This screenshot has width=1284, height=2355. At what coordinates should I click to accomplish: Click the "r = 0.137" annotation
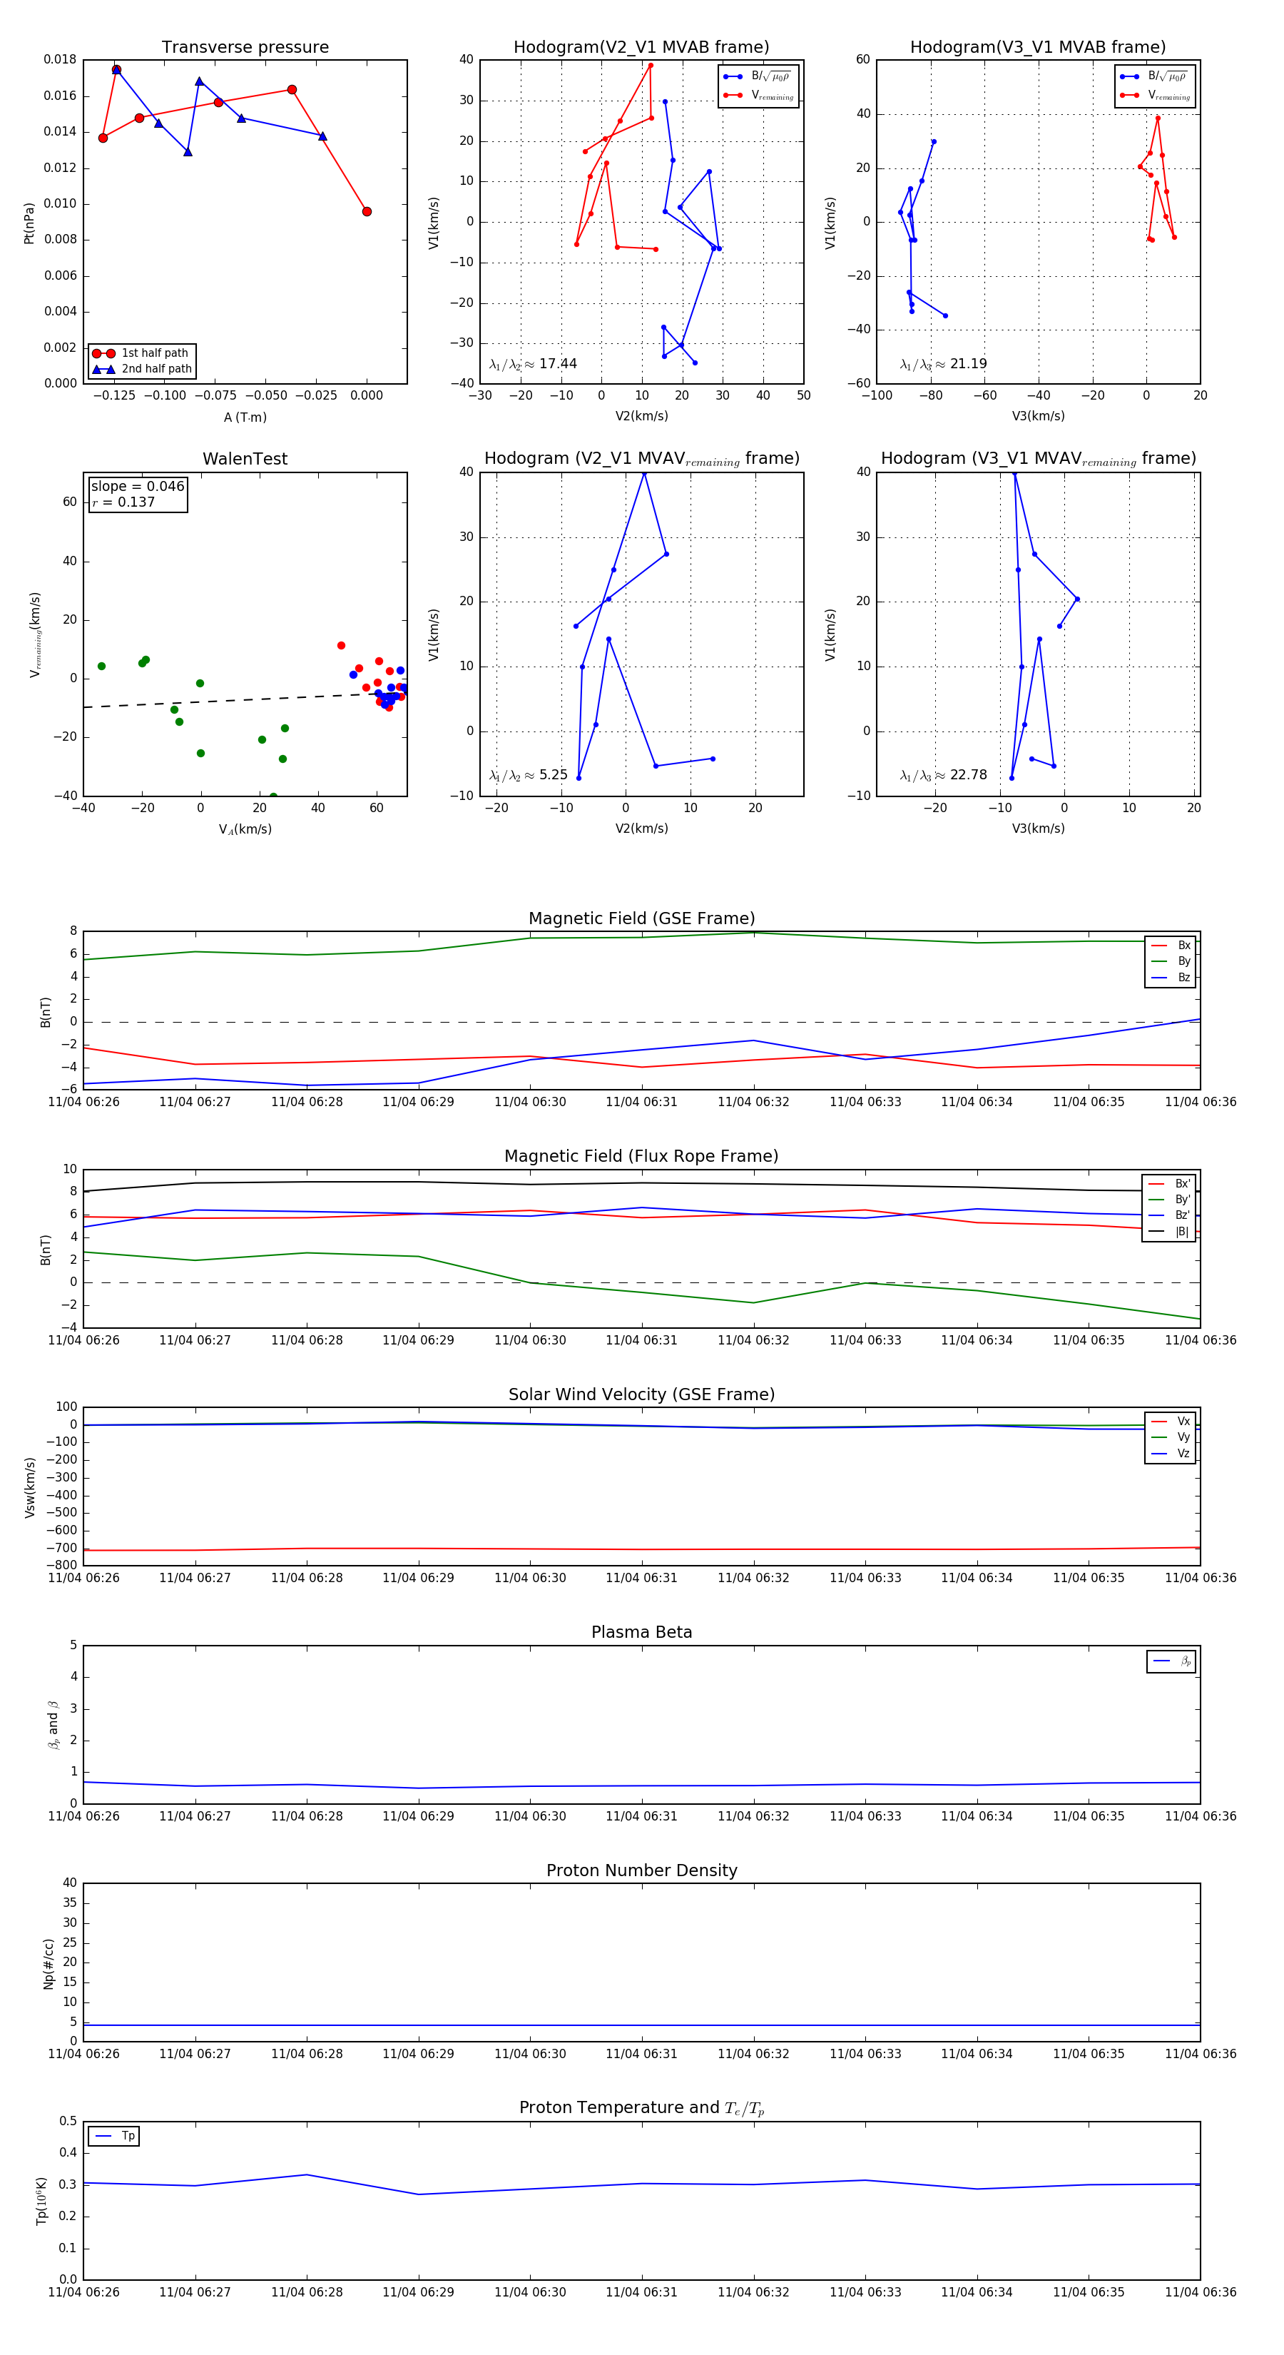pyautogui.click(x=123, y=502)
